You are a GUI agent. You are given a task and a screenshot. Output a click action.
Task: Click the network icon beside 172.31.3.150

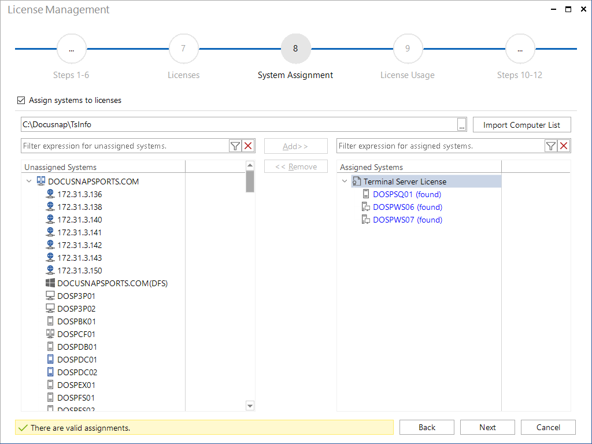pyautogui.click(x=50, y=270)
